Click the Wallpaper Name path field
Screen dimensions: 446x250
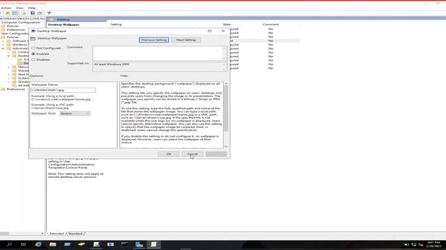[x=63, y=90]
